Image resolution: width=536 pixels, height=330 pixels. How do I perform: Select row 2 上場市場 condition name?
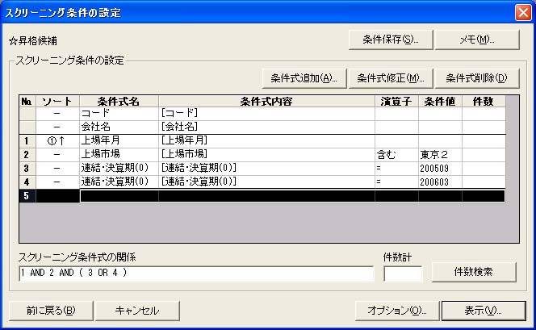point(119,154)
